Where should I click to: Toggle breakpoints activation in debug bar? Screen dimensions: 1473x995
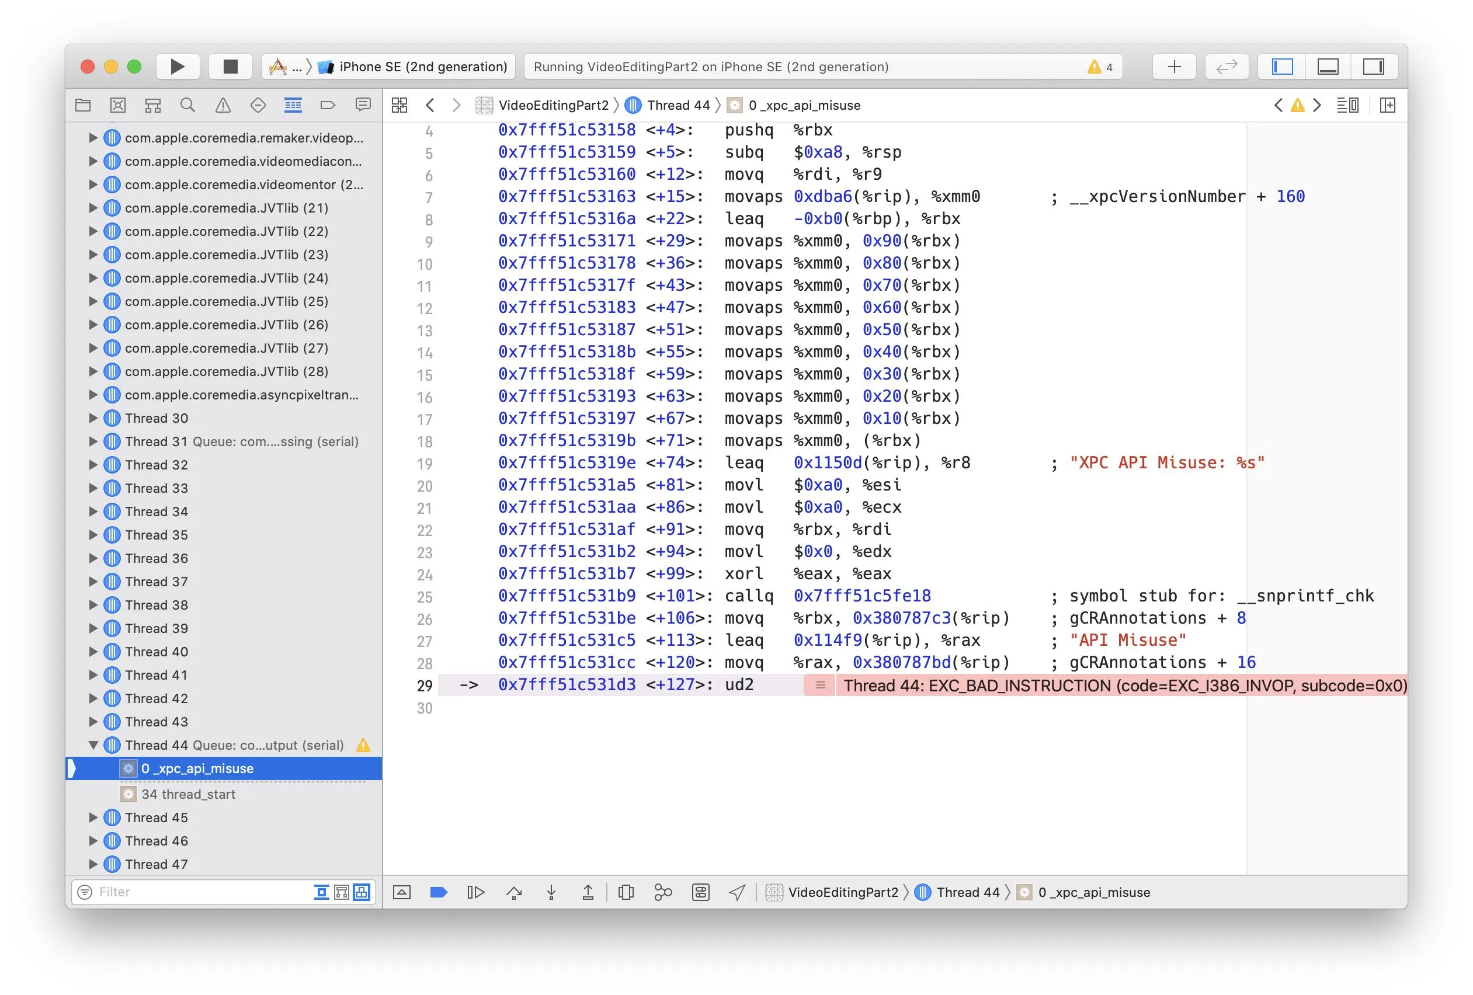[x=439, y=892]
